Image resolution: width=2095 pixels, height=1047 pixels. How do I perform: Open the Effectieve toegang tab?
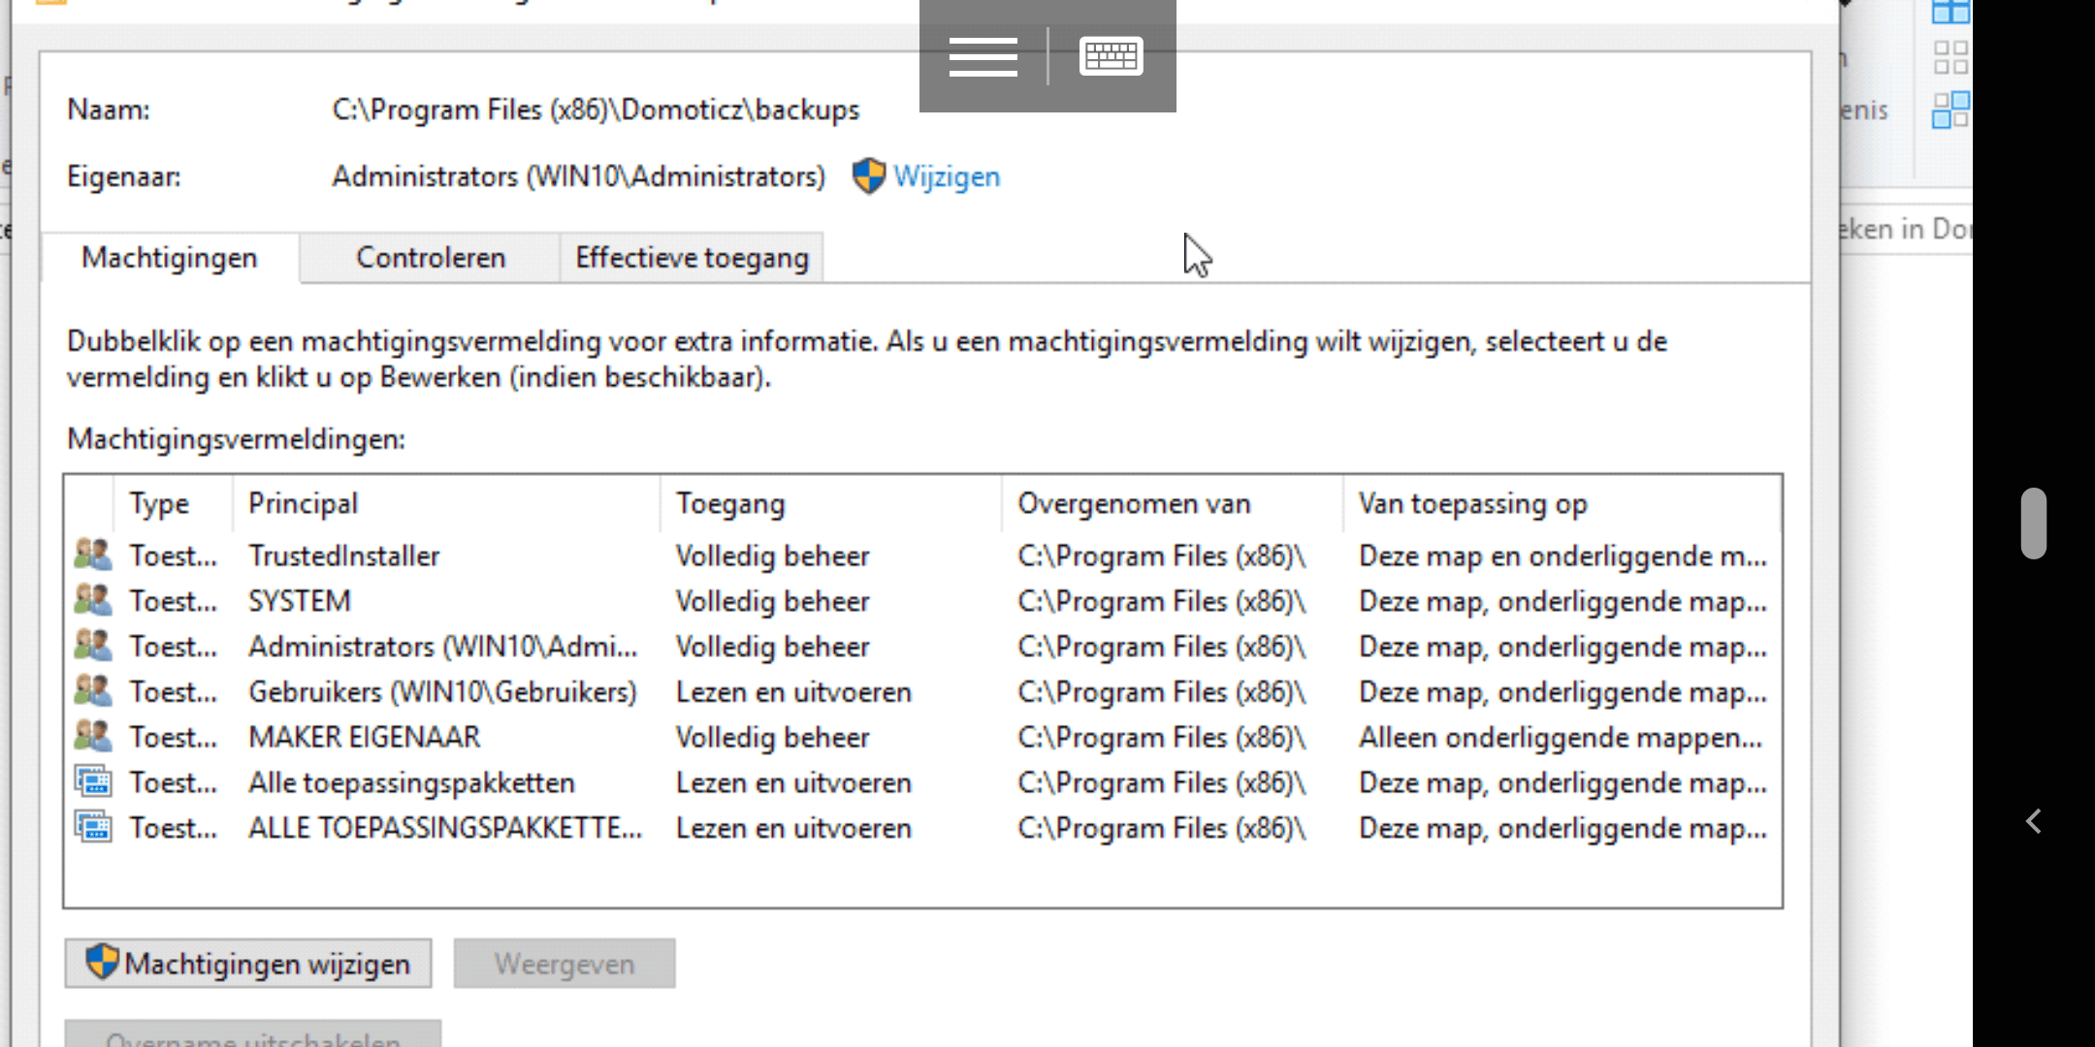pos(692,258)
